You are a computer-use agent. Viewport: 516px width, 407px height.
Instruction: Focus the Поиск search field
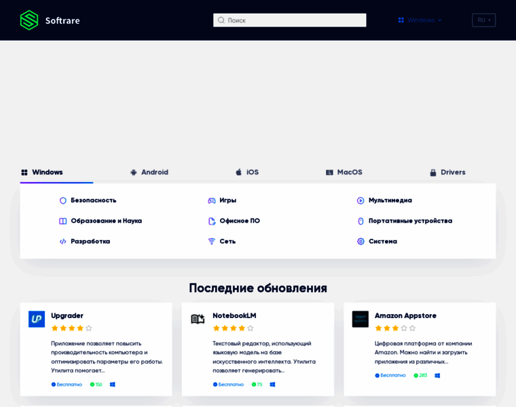pyautogui.click(x=290, y=20)
